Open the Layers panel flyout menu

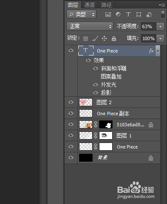162,5
